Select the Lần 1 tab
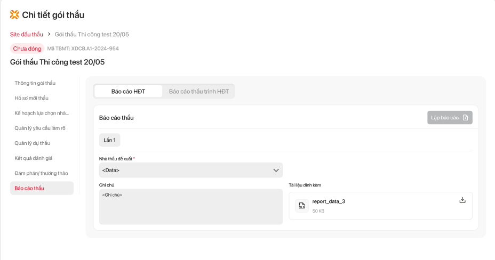Screen dimensions: 495x260 110,140
